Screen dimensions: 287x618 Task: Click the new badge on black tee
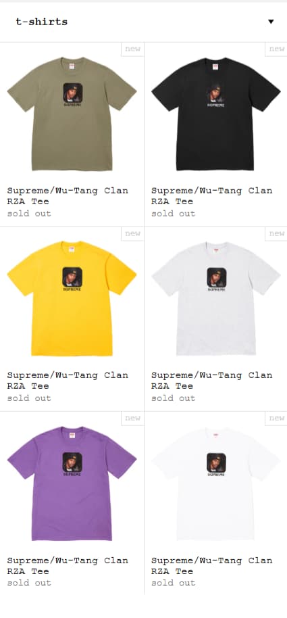tap(276, 49)
